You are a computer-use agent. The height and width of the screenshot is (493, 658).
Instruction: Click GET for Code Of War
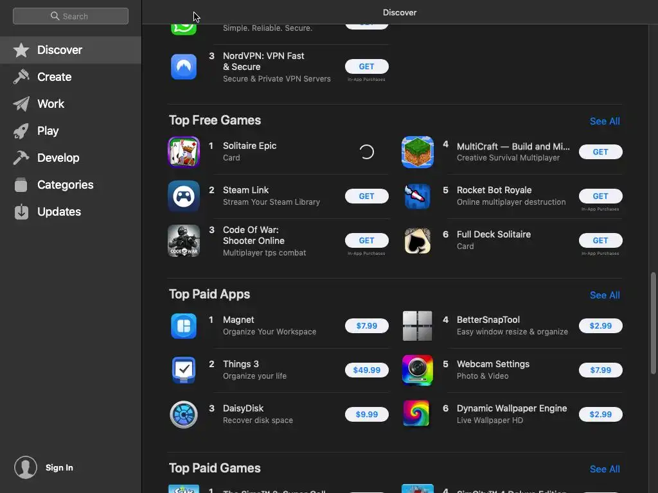367,241
